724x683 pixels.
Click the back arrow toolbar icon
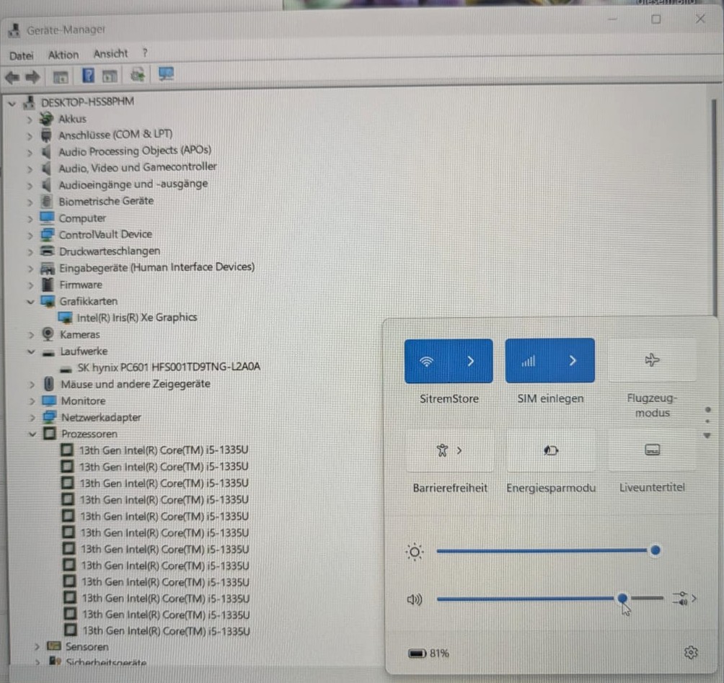[12, 77]
